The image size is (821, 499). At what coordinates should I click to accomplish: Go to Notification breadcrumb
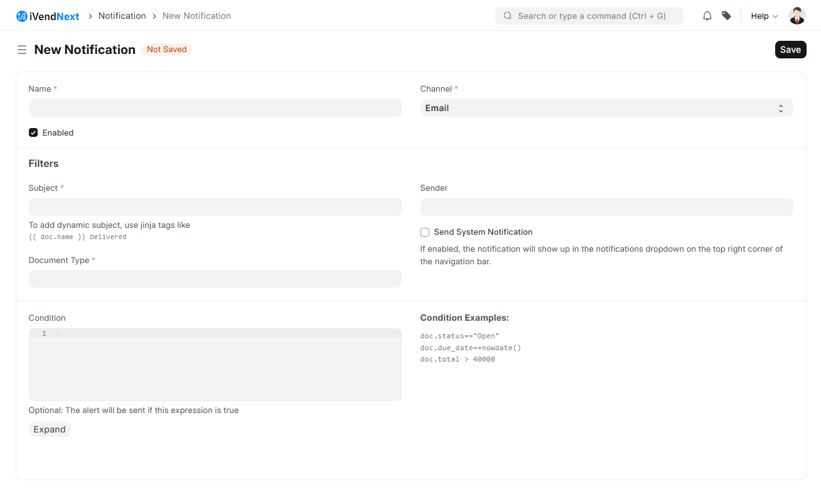tap(122, 16)
